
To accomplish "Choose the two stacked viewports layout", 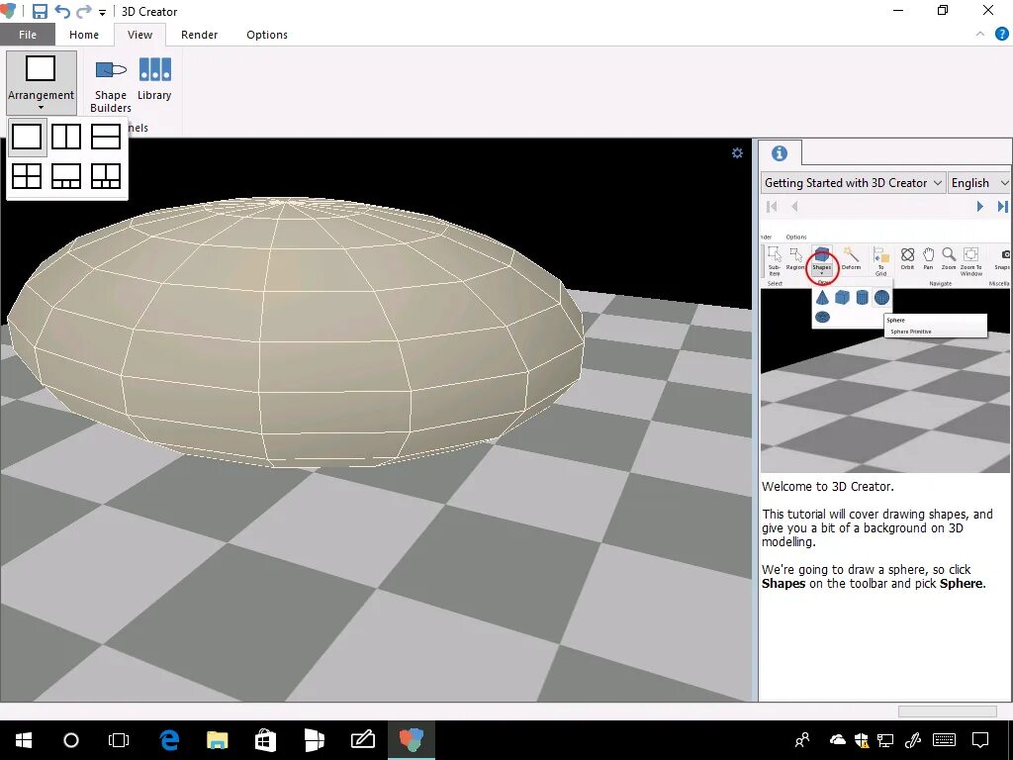I will click(105, 137).
